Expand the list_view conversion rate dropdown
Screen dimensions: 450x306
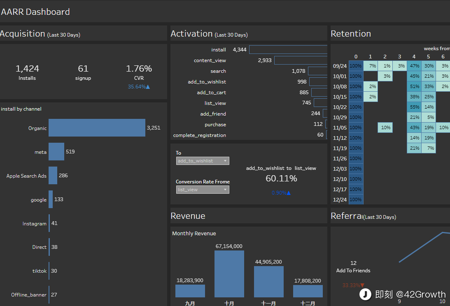pos(203,190)
